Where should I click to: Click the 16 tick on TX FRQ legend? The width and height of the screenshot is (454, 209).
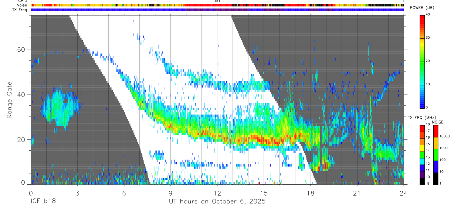click(428, 137)
